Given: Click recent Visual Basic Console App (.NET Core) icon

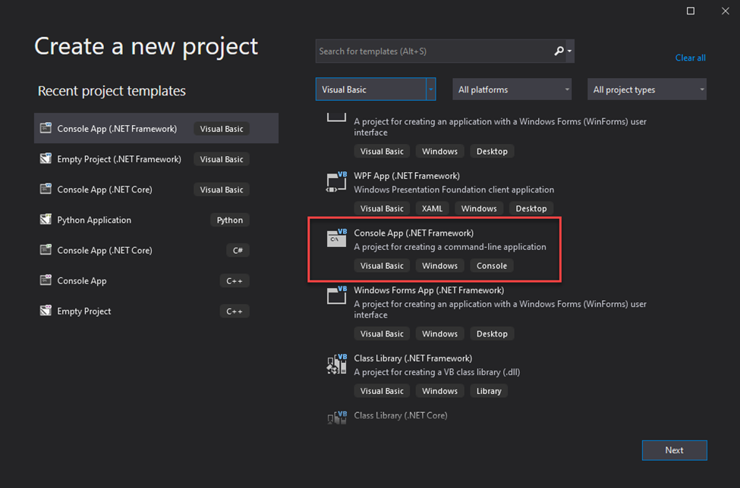Looking at the screenshot, I should click(46, 189).
